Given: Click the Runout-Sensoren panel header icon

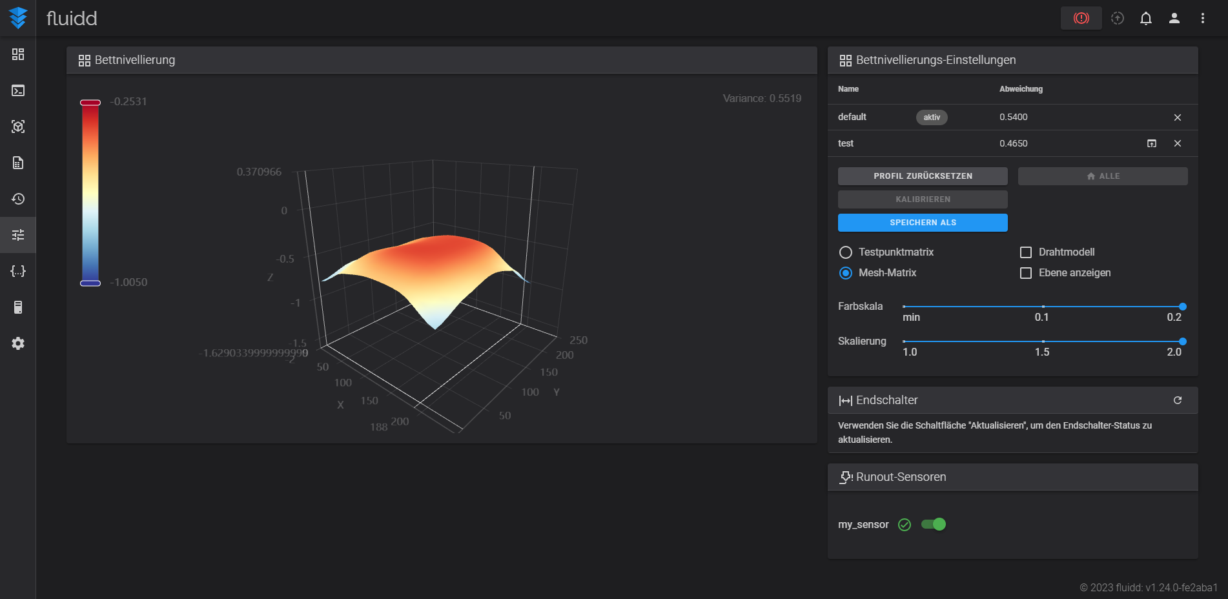Looking at the screenshot, I should click(846, 478).
